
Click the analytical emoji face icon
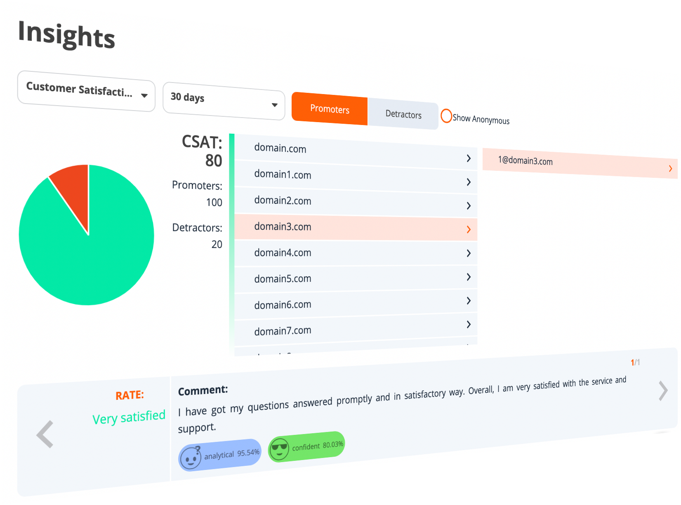tap(191, 458)
